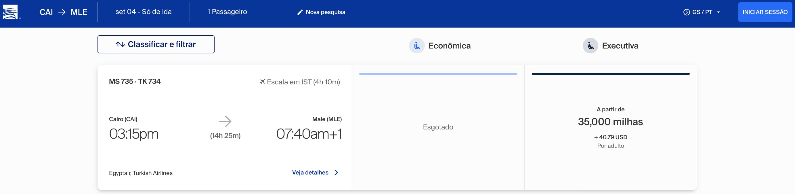Click the set 04 - Só de ida date
The height and width of the screenshot is (194, 795).
coord(144,12)
